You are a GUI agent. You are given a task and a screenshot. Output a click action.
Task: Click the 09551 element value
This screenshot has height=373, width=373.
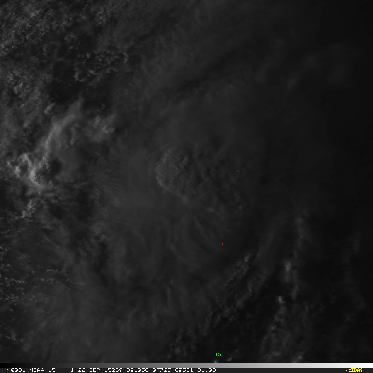(x=184, y=370)
